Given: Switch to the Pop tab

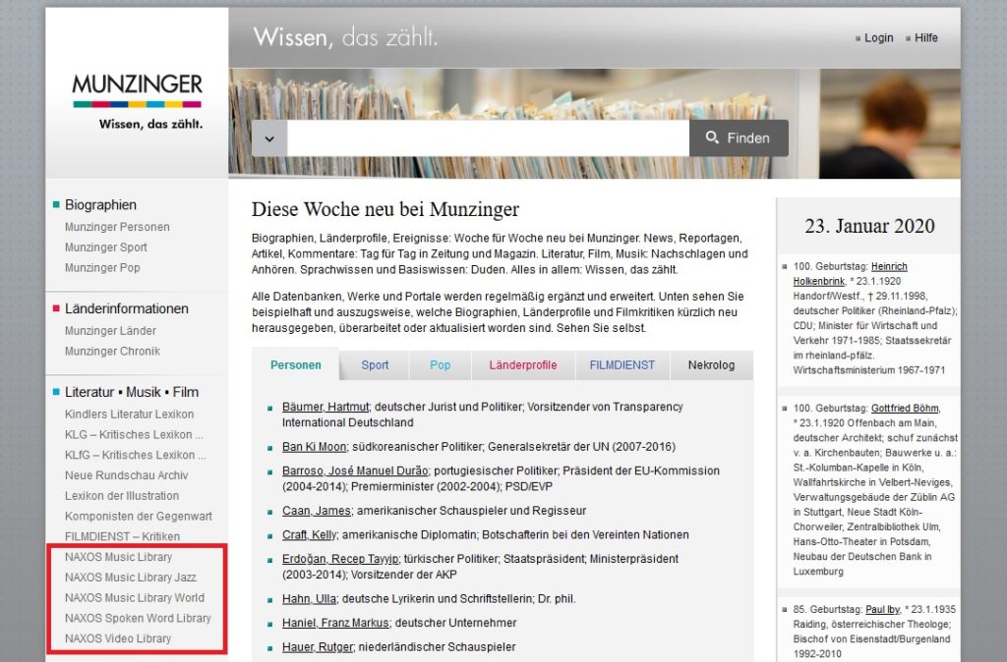Looking at the screenshot, I should pos(440,365).
